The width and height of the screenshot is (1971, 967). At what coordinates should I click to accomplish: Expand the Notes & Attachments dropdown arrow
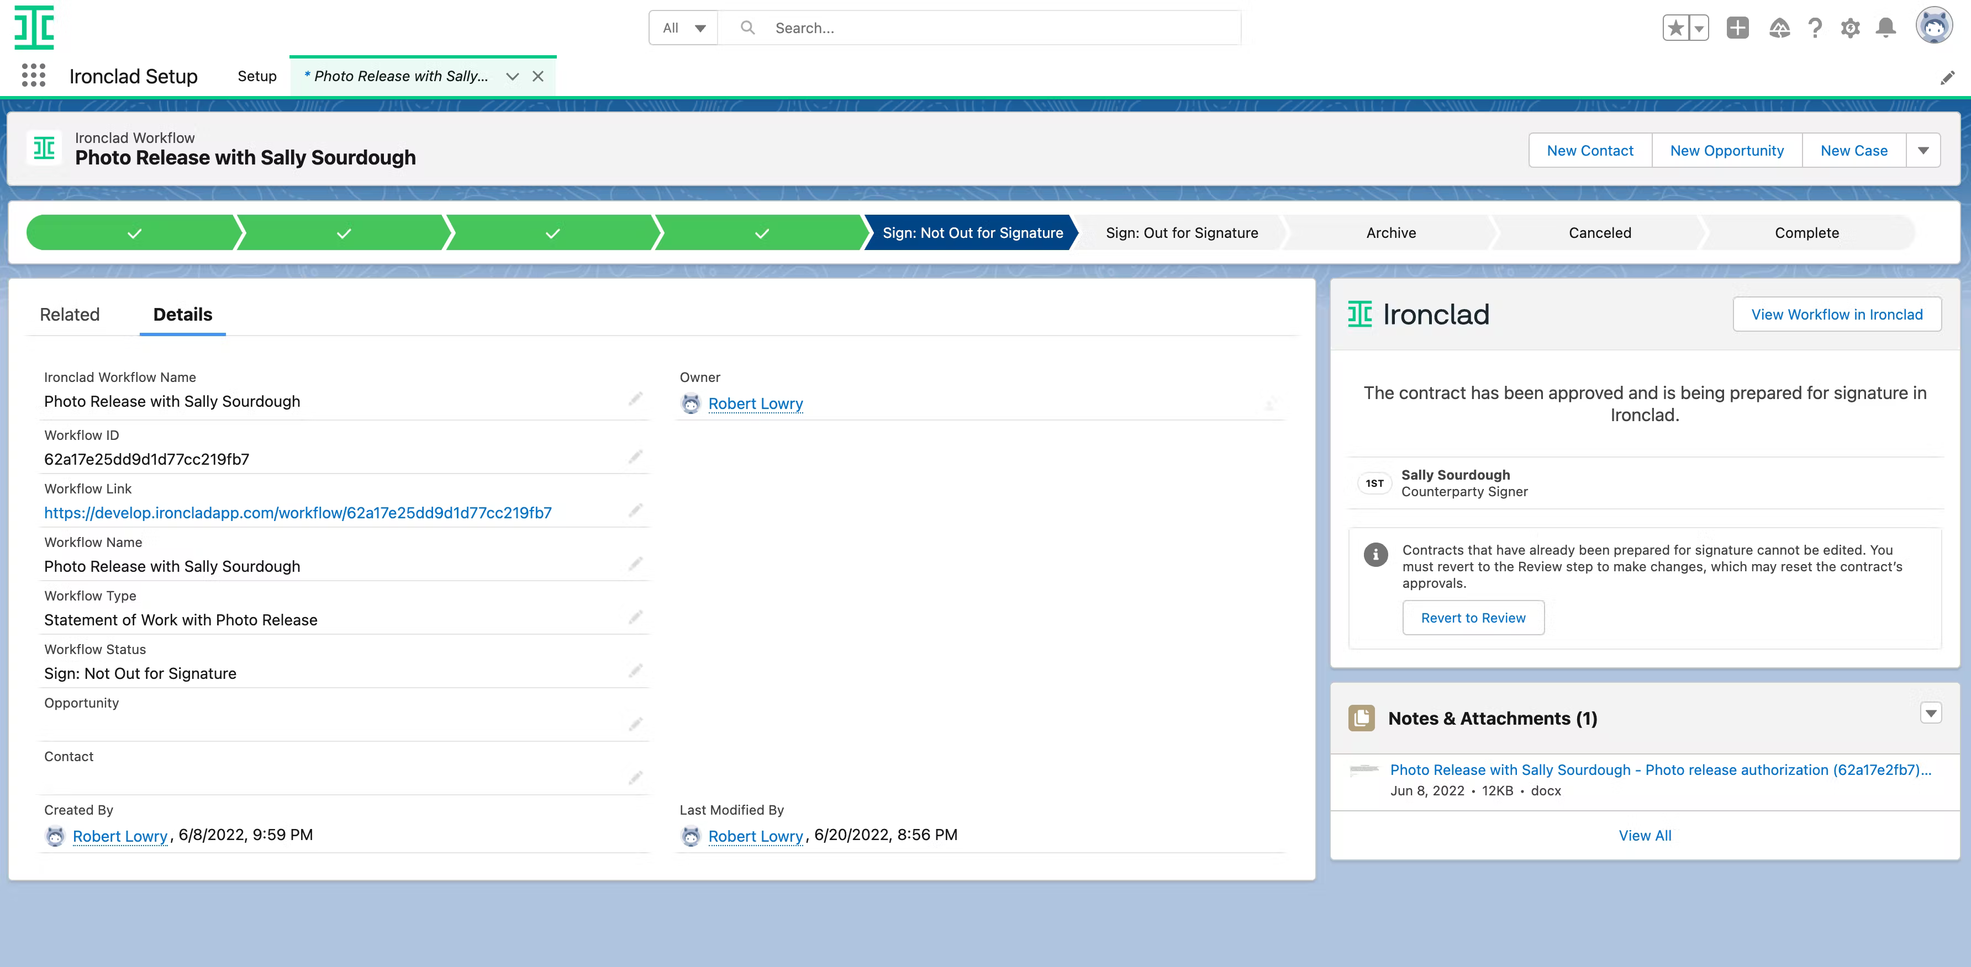[1931, 713]
